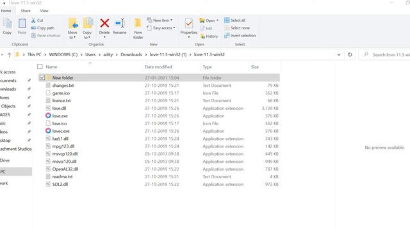
Task: Toggle the select-all checkbox in header
Action: pyautogui.click(x=40, y=66)
